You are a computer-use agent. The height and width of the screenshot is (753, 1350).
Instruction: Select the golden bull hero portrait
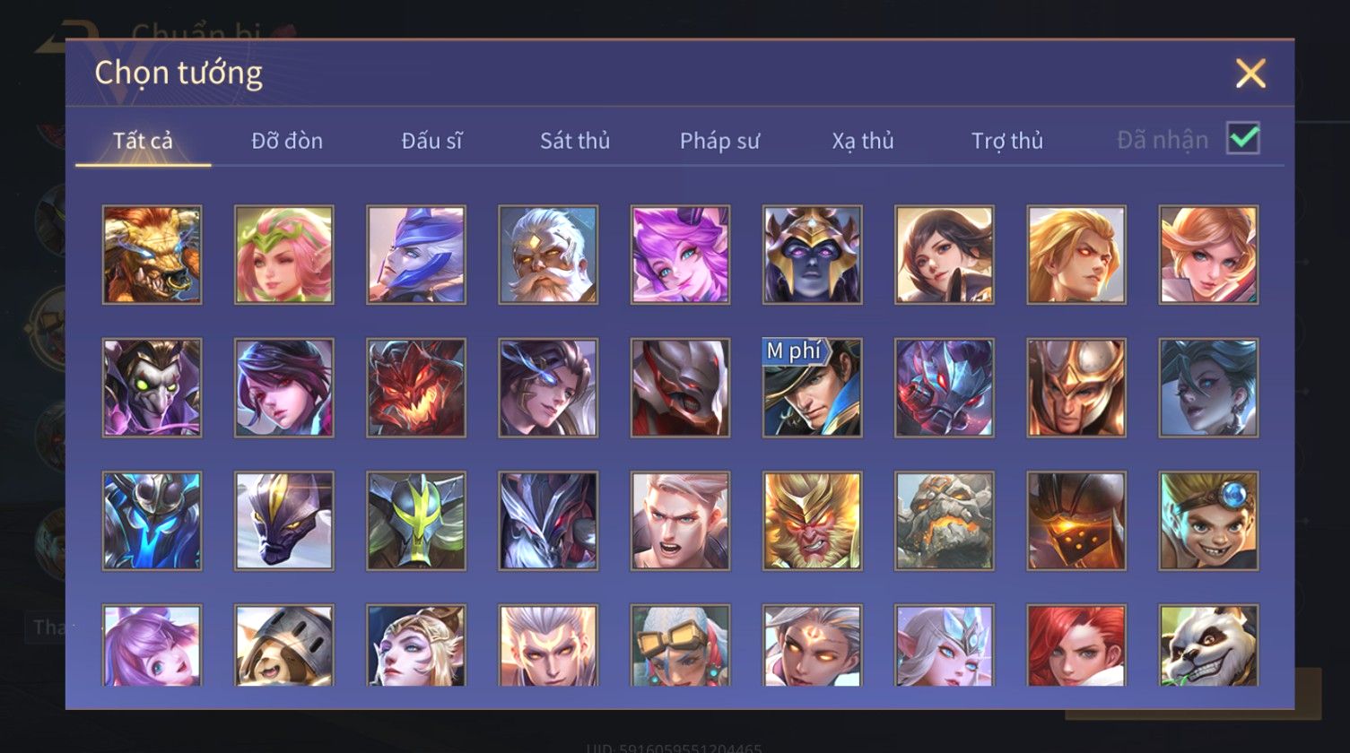152,255
